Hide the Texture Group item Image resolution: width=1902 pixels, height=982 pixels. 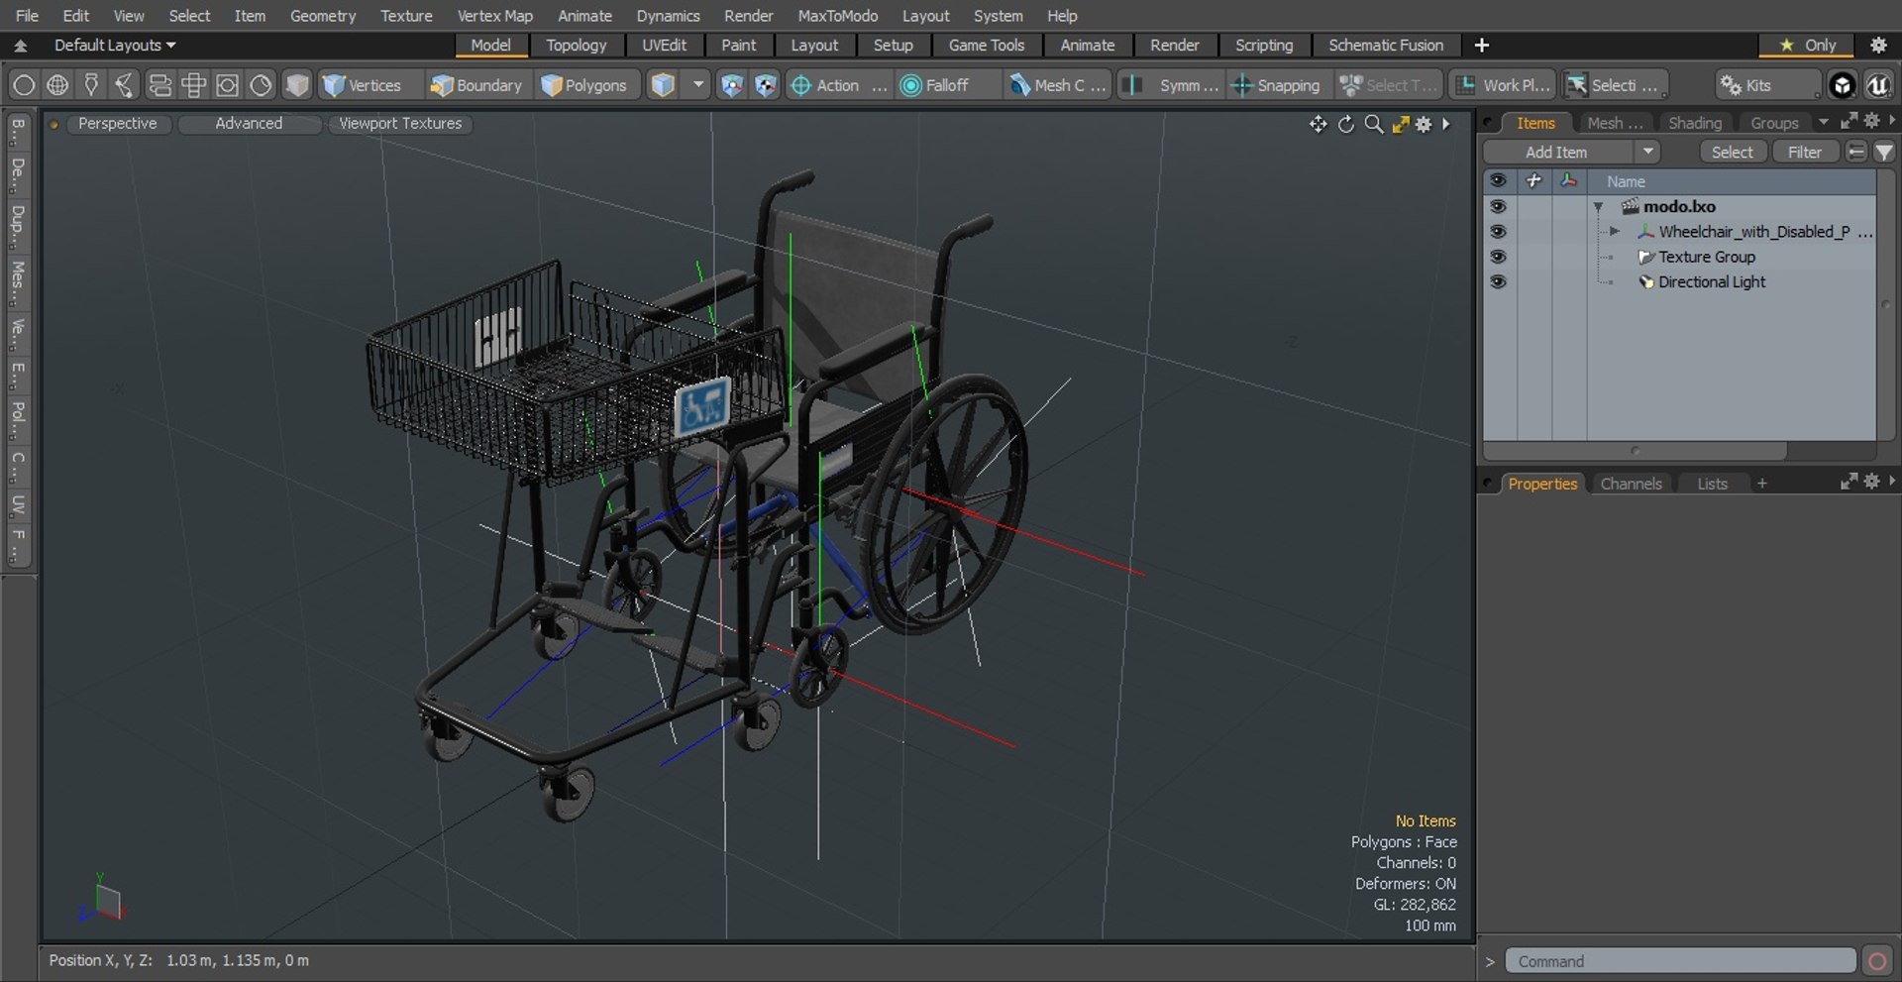click(x=1498, y=257)
